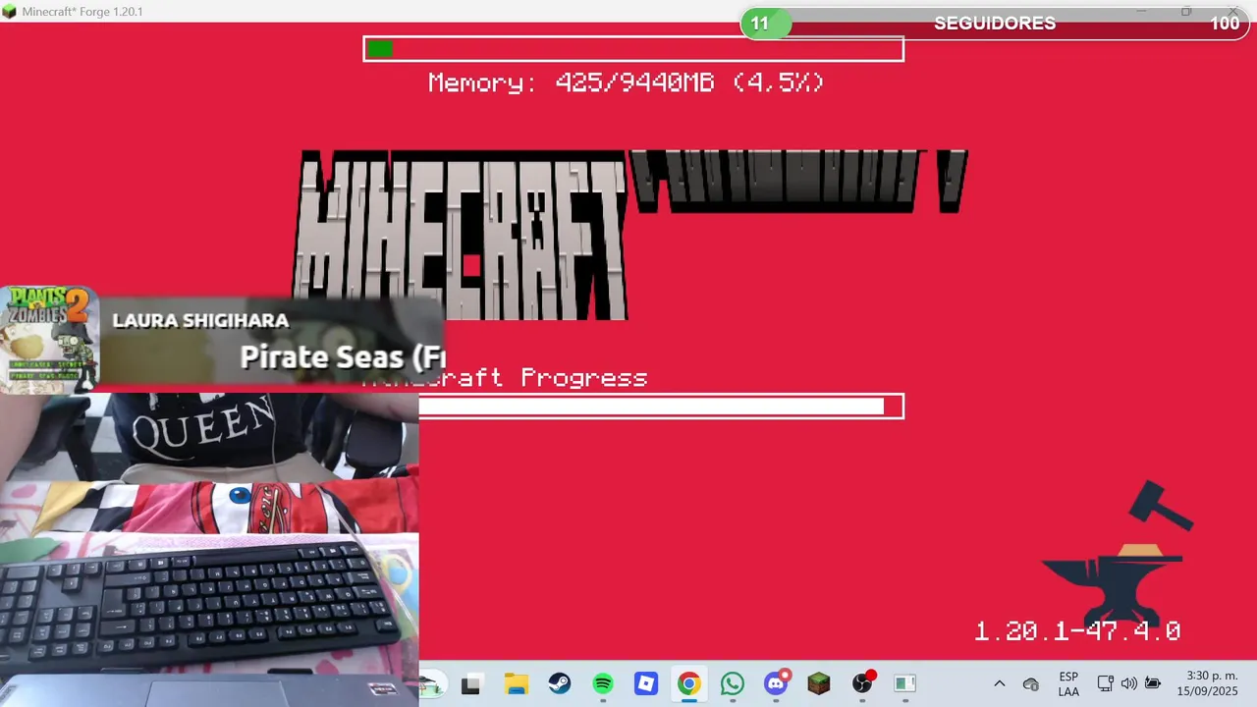This screenshot has height=707, width=1257.
Task: Click the Plants vs Zombies 2 album cover
Action: pyautogui.click(x=49, y=340)
